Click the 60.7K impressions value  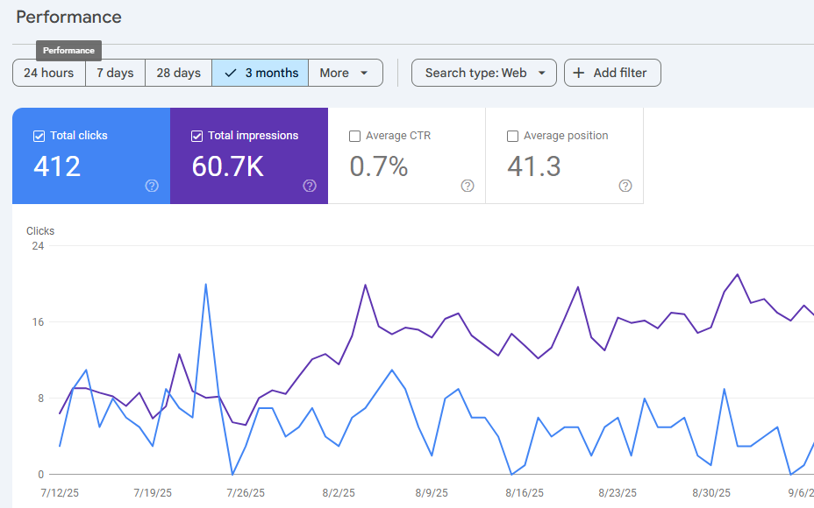(227, 166)
